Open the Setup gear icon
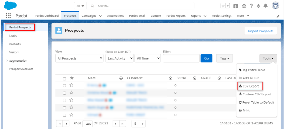This screenshot has width=284, height=129. pyautogui.click(x=258, y=6)
